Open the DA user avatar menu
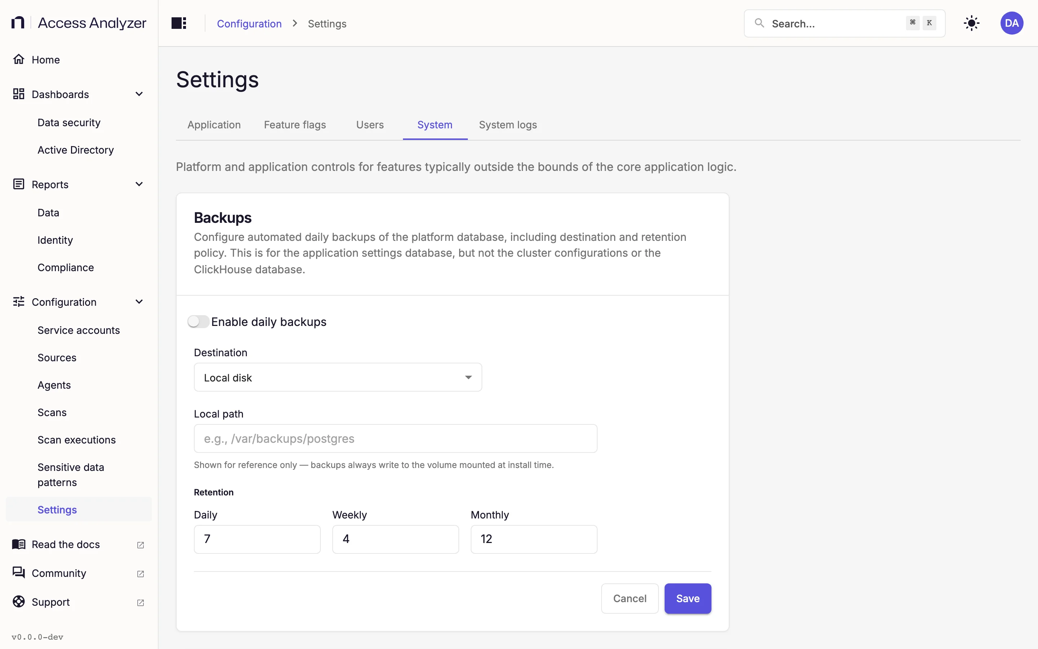The height and width of the screenshot is (649, 1038). click(x=1012, y=23)
